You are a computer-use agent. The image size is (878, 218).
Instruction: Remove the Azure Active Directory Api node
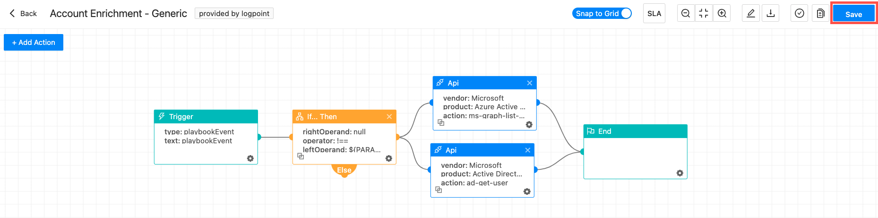pyautogui.click(x=529, y=83)
